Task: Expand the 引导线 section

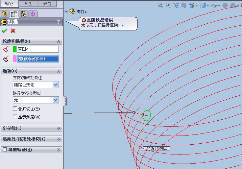Action: [59, 128]
